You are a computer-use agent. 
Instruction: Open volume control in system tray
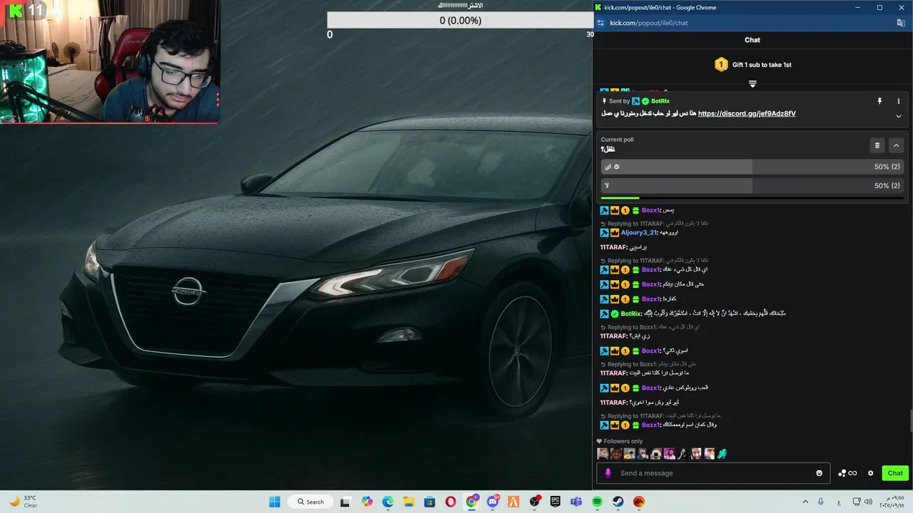point(867,502)
